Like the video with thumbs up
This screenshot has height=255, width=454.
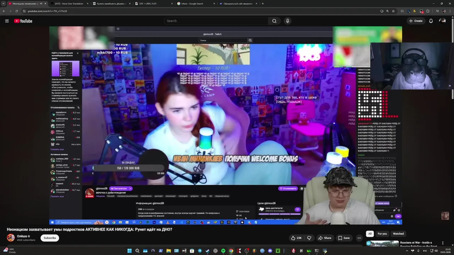coord(297,238)
